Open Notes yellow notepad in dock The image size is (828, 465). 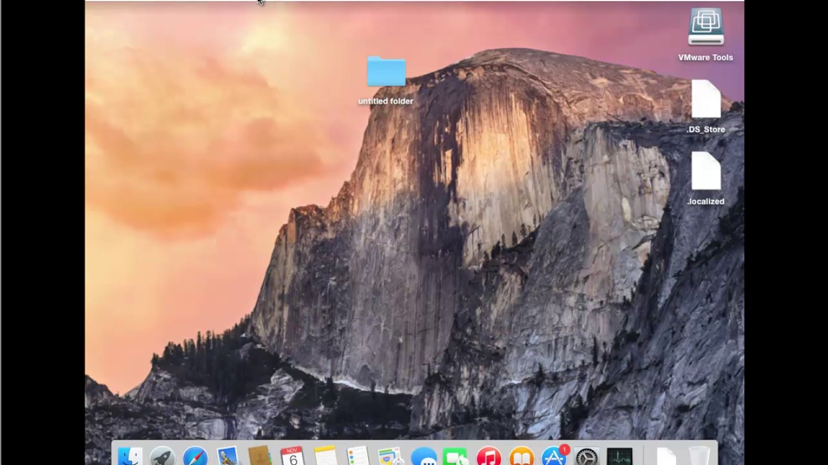point(325,456)
